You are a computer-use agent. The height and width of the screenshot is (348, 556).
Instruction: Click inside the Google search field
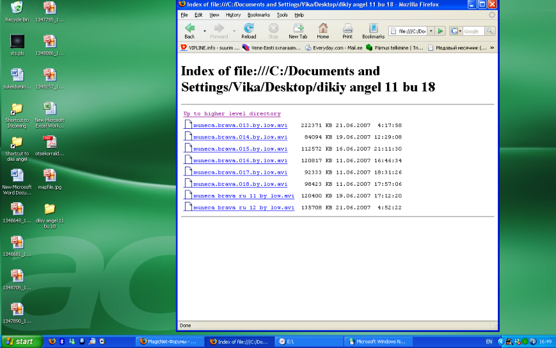473,31
